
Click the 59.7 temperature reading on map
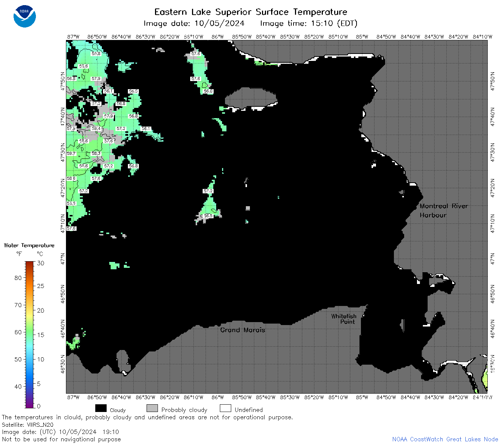tap(71, 153)
